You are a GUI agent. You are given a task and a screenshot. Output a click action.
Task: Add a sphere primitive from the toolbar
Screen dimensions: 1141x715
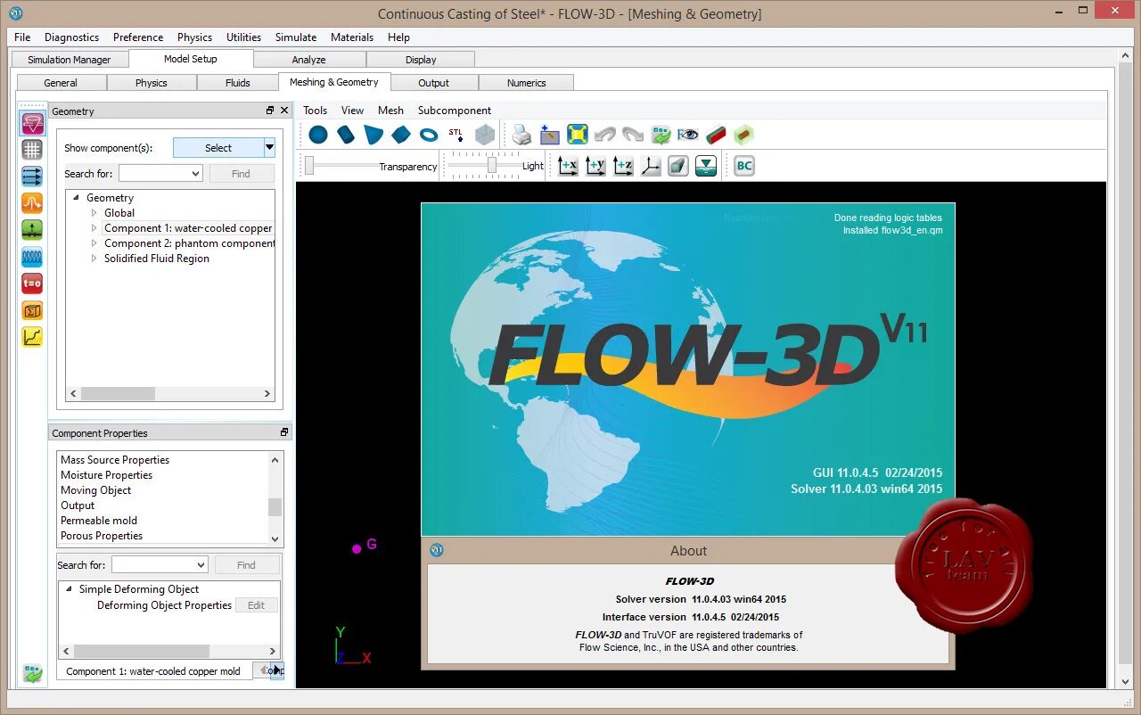click(x=318, y=135)
